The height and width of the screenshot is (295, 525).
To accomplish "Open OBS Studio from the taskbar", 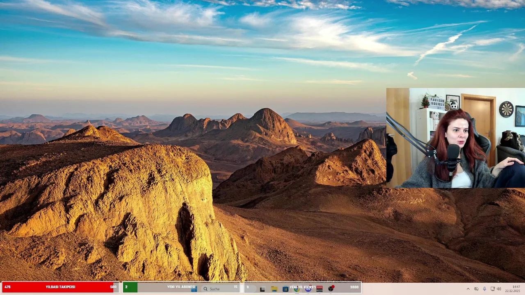I will [331, 288].
